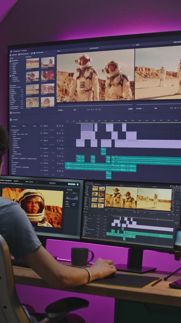Click the Current link under the left preview

point(130,109)
